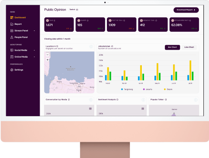
Task: Click the info icon beside Jabodetabek
Action: click(x=112, y=46)
